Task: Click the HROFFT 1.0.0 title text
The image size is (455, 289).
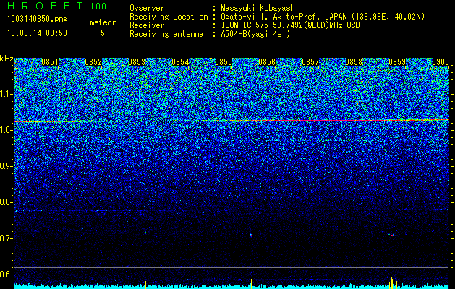Action: pos(57,6)
